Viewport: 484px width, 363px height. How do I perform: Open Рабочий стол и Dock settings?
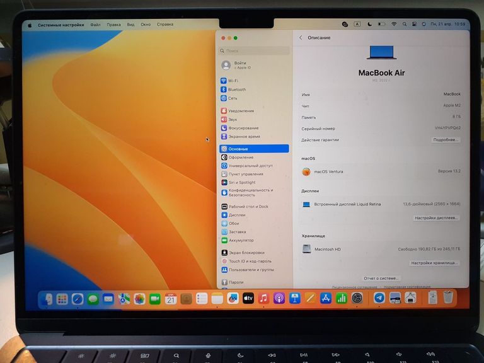(245, 207)
